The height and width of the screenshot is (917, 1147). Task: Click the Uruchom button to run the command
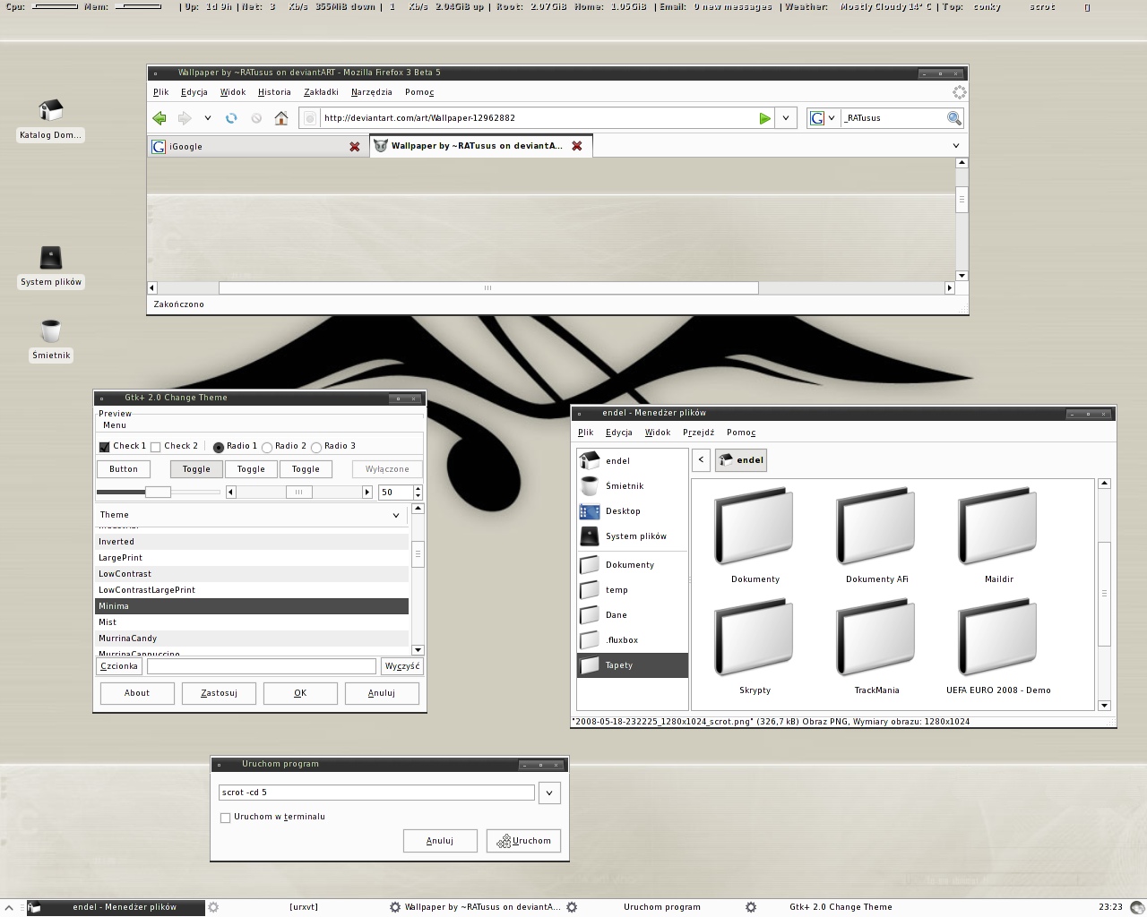tap(524, 841)
